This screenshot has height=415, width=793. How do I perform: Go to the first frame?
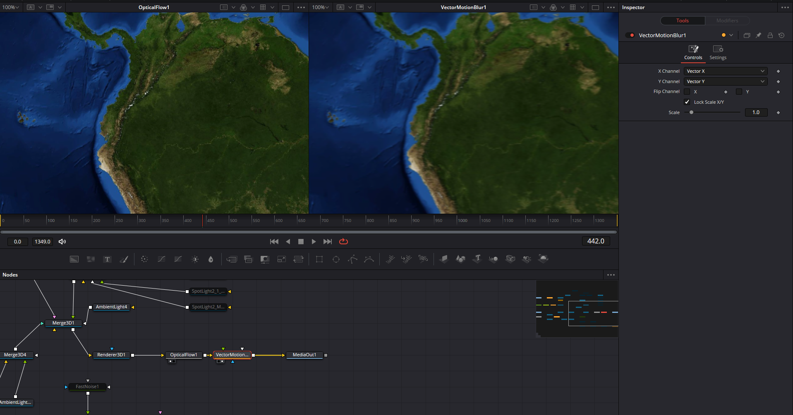(274, 241)
